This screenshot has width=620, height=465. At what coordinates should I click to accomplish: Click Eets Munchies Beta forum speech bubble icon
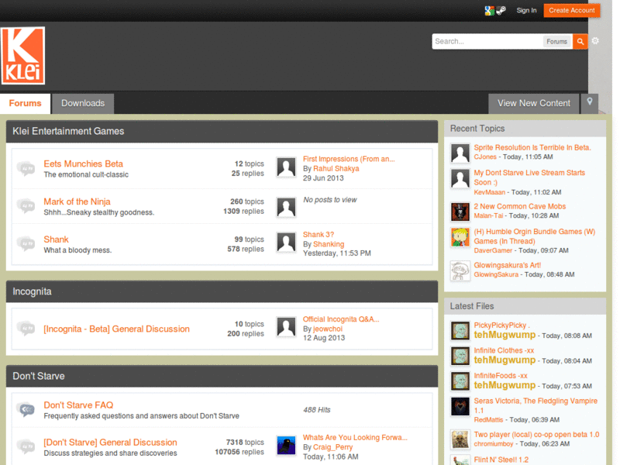[26, 168]
